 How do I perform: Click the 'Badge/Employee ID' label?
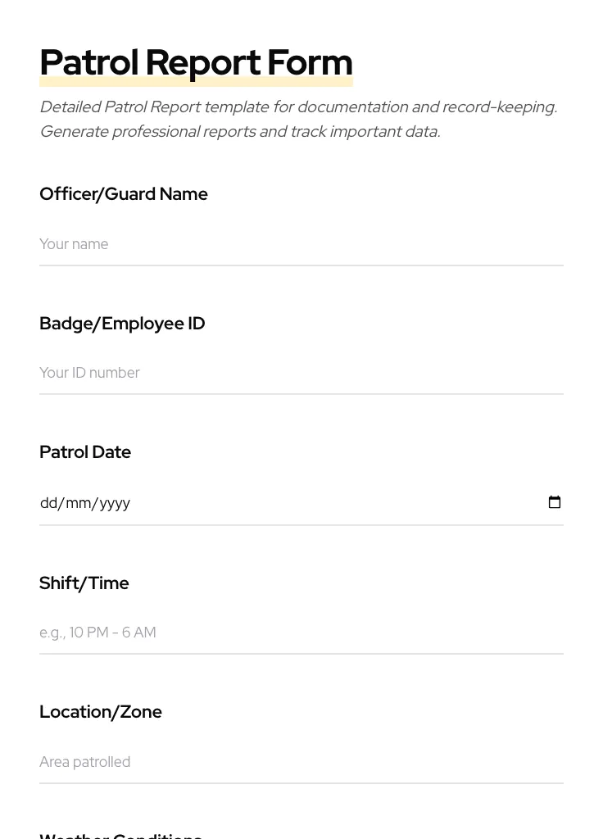point(122,324)
